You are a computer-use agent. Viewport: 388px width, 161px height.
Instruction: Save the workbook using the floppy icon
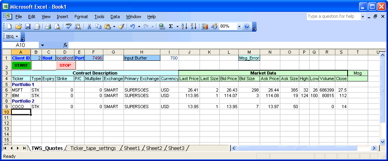tap(27, 26)
